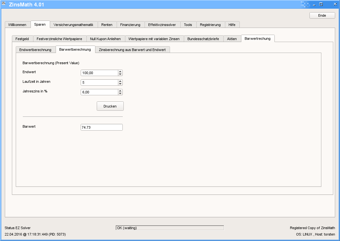Click into the Endwert input field

[99, 73]
